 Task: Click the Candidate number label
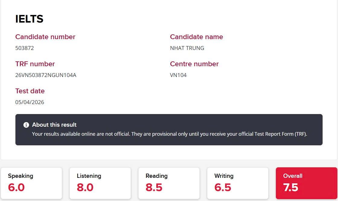click(45, 37)
